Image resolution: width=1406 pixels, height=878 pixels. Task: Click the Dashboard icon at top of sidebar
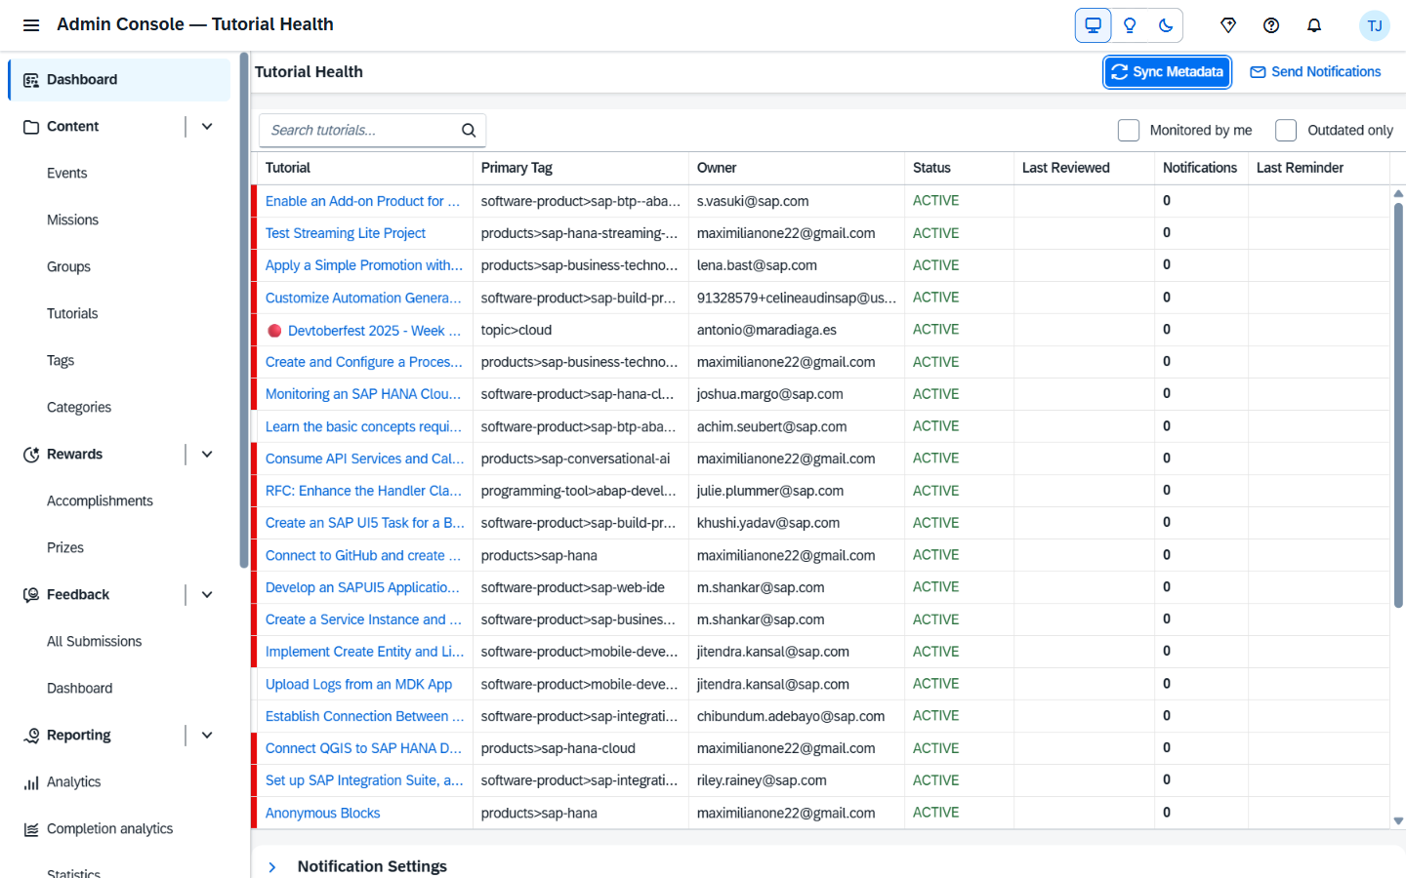[31, 80]
